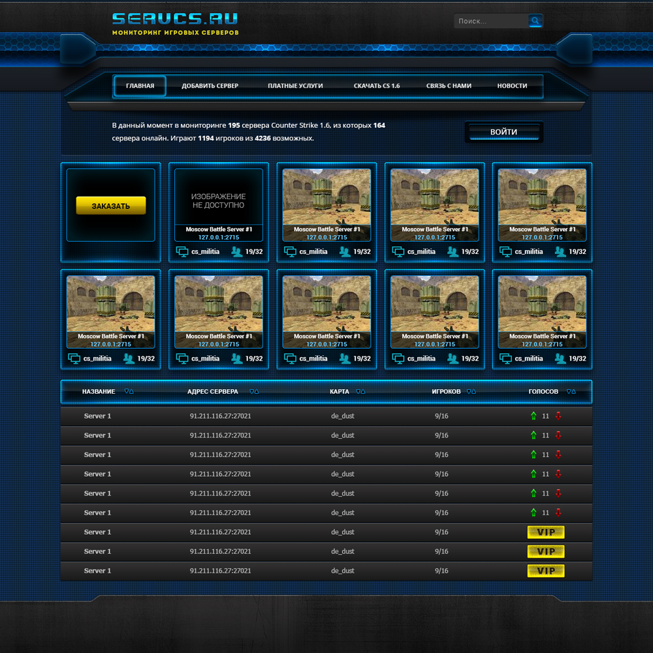Click monitor icon in the image-unavailable card
This screenshot has height=653, width=653.
click(x=182, y=251)
